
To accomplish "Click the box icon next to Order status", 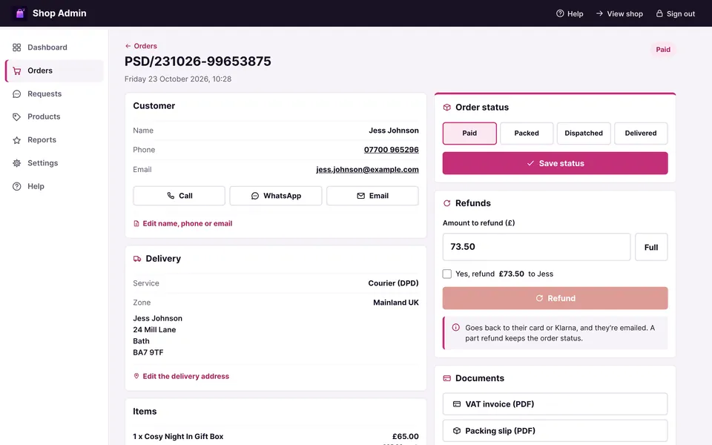I will coord(446,107).
